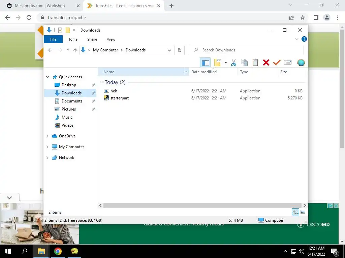Open Chrome from the taskbar
Image resolution: width=345 pixels, height=258 pixels.
click(58, 251)
